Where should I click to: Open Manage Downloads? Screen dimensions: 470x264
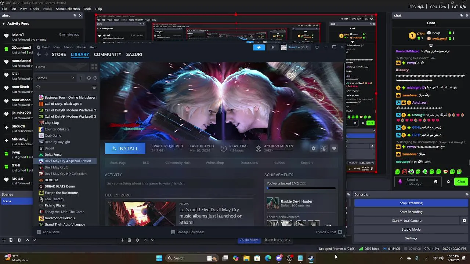[188, 232]
